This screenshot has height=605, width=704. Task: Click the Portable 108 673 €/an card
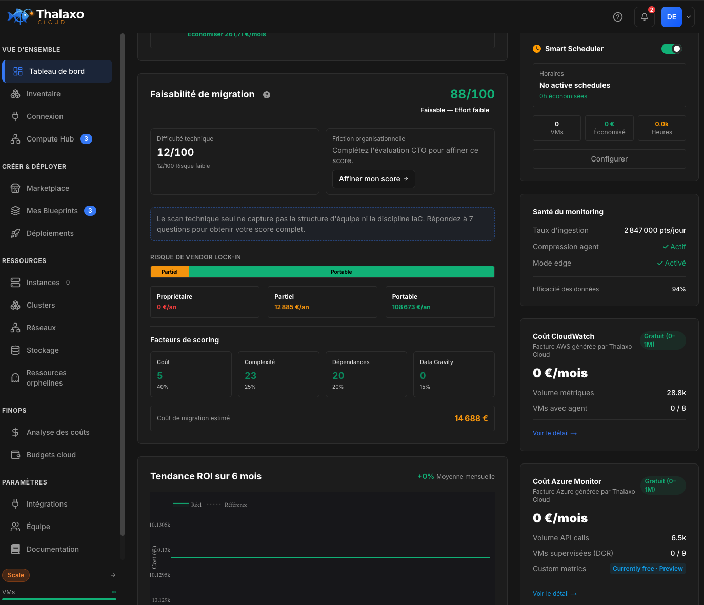440,302
